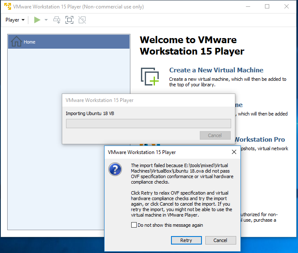Click the green Power On play icon
The image size is (298, 253).
(x=37, y=20)
